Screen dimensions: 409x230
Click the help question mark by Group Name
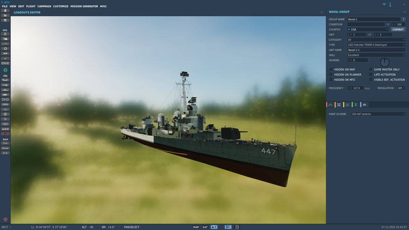(x=404, y=19)
